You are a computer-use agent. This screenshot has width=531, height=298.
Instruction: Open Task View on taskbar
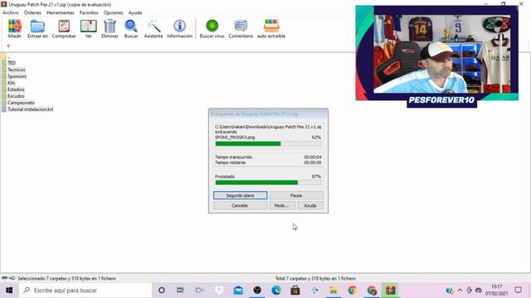pos(180,291)
